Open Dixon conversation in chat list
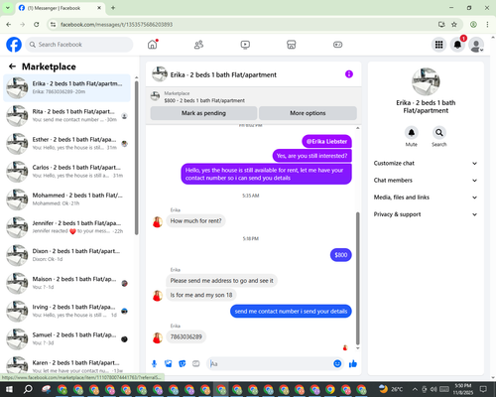Viewport: 496px width, 397px height. click(x=67, y=255)
